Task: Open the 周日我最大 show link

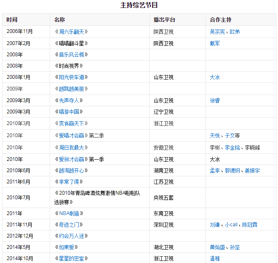Action: [71, 148]
